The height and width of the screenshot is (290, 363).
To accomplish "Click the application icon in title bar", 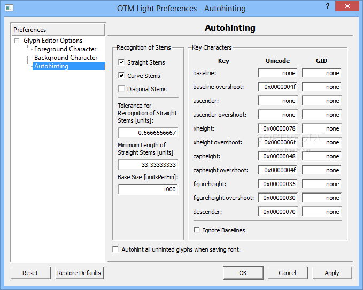I will (x=9, y=8).
